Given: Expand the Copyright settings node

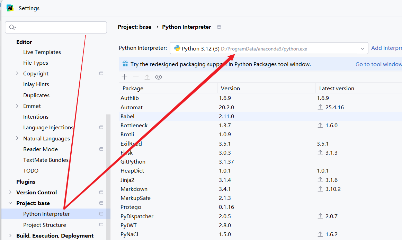Looking at the screenshot, I should pyautogui.click(x=17, y=74).
